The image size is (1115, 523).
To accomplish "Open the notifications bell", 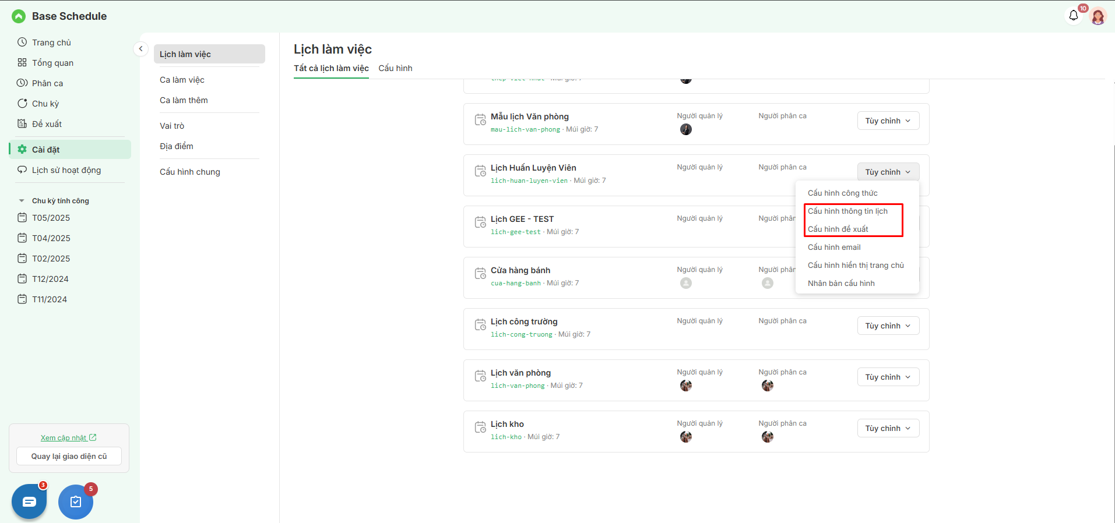I will 1074,16.
